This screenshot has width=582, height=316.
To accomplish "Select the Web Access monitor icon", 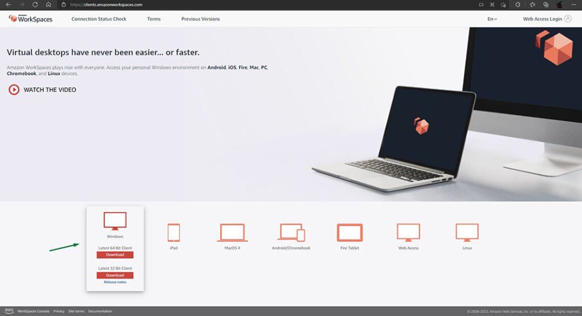I will pos(408,233).
